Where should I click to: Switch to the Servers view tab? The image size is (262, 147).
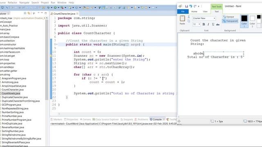[x=85, y=119]
